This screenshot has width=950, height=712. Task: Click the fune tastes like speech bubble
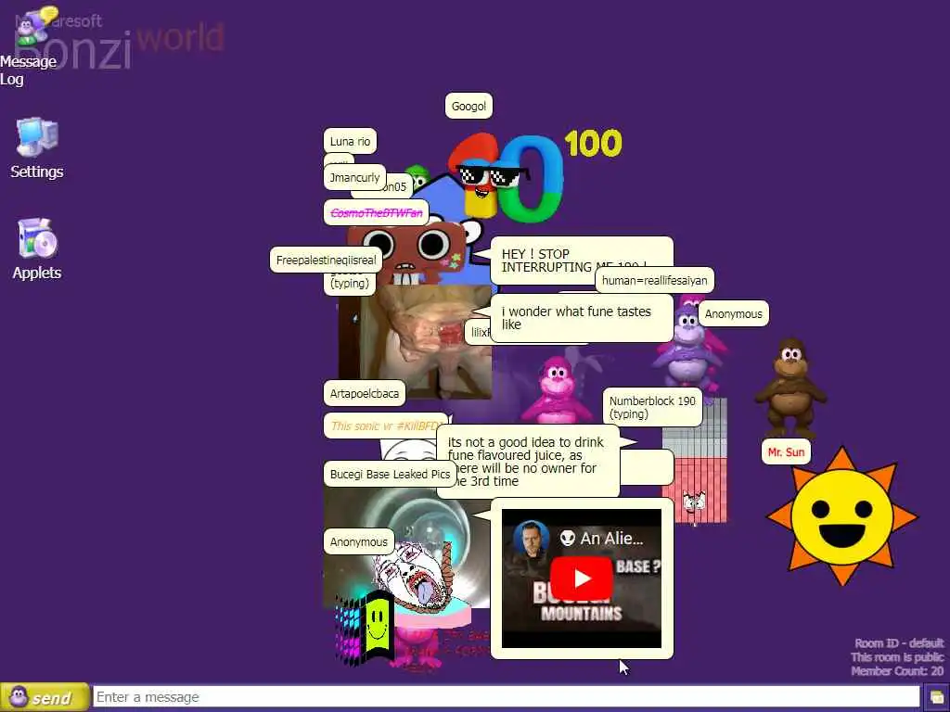pyautogui.click(x=581, y=318)
